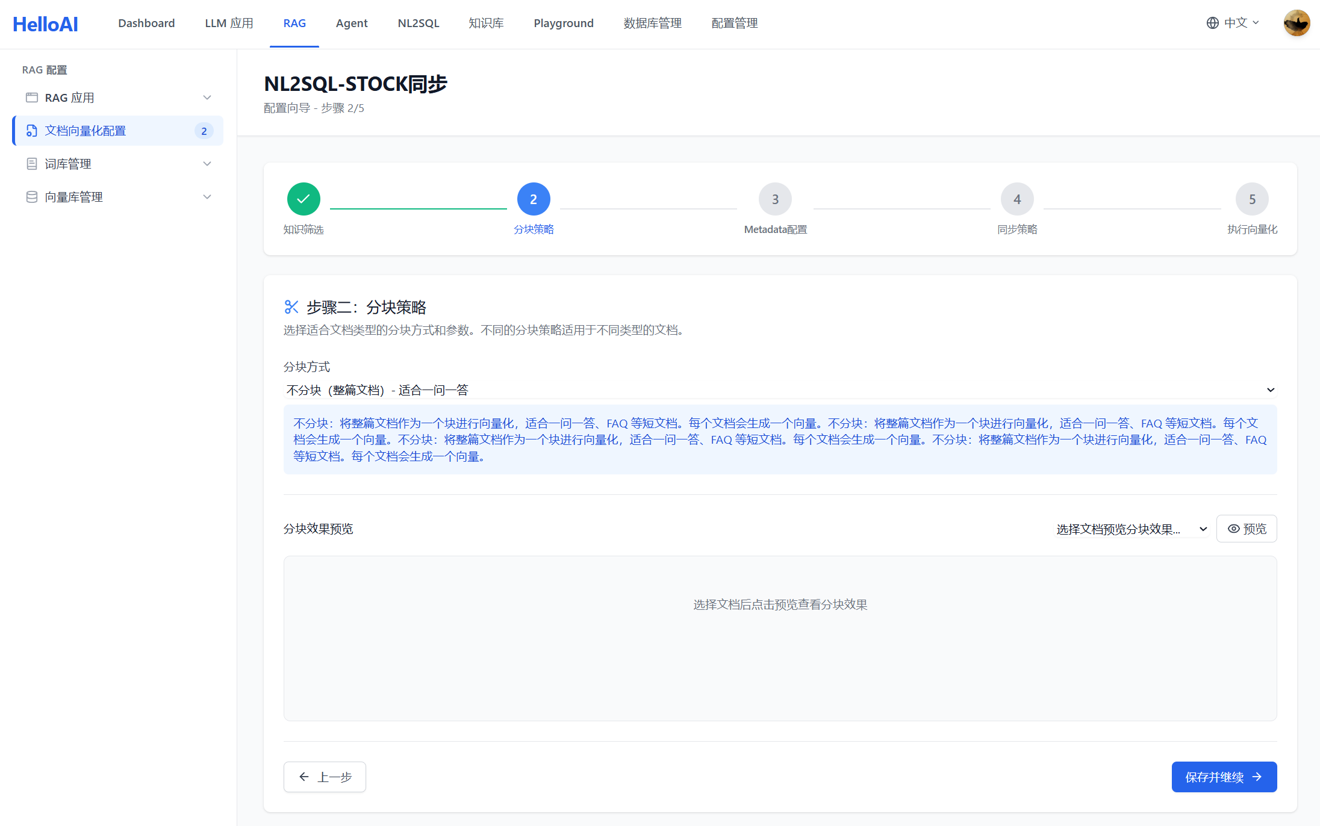Open the user avatar menu
Screen dimensions: 1320x826
pos(1297,23)
